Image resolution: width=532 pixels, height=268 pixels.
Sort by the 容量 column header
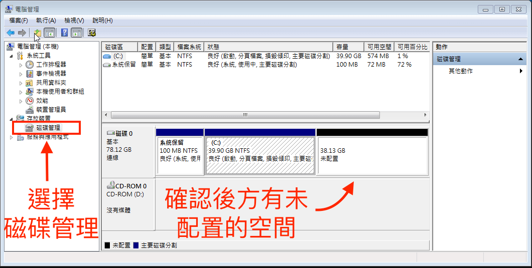pos(348,47)
